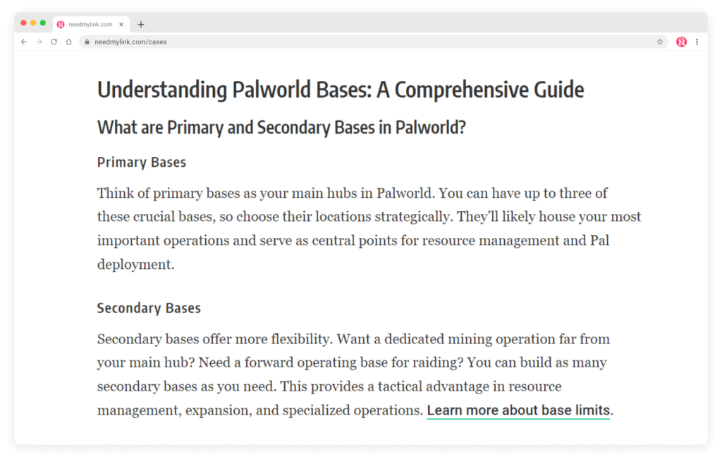Open the needmylink profile avatar
Viewport: 722px width, 461px height.
tap(681, 42)
